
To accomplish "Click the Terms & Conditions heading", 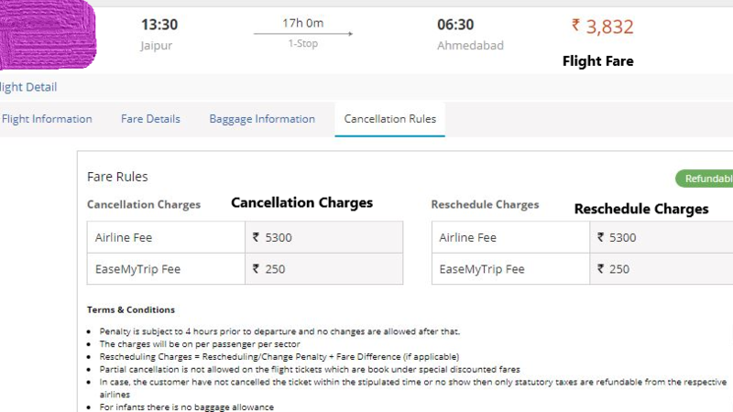I will point(131,309).
